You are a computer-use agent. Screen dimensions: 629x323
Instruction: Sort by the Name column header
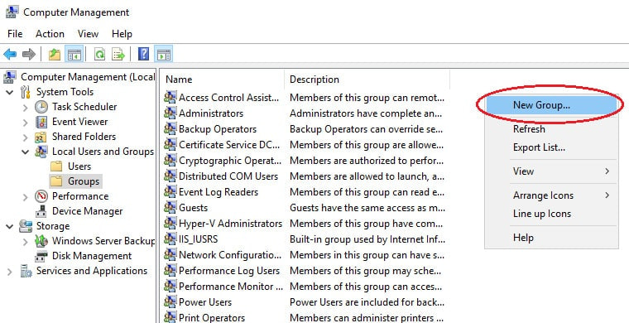coord(222,80)
